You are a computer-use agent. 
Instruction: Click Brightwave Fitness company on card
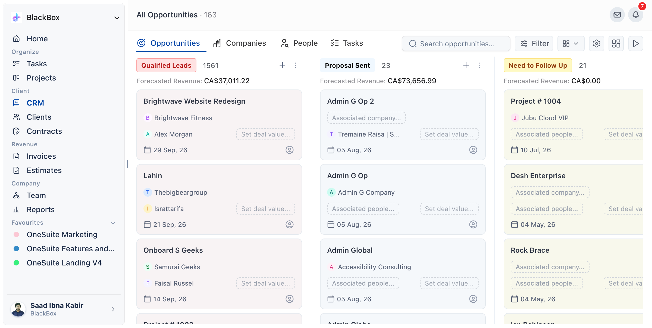(183, 118)
